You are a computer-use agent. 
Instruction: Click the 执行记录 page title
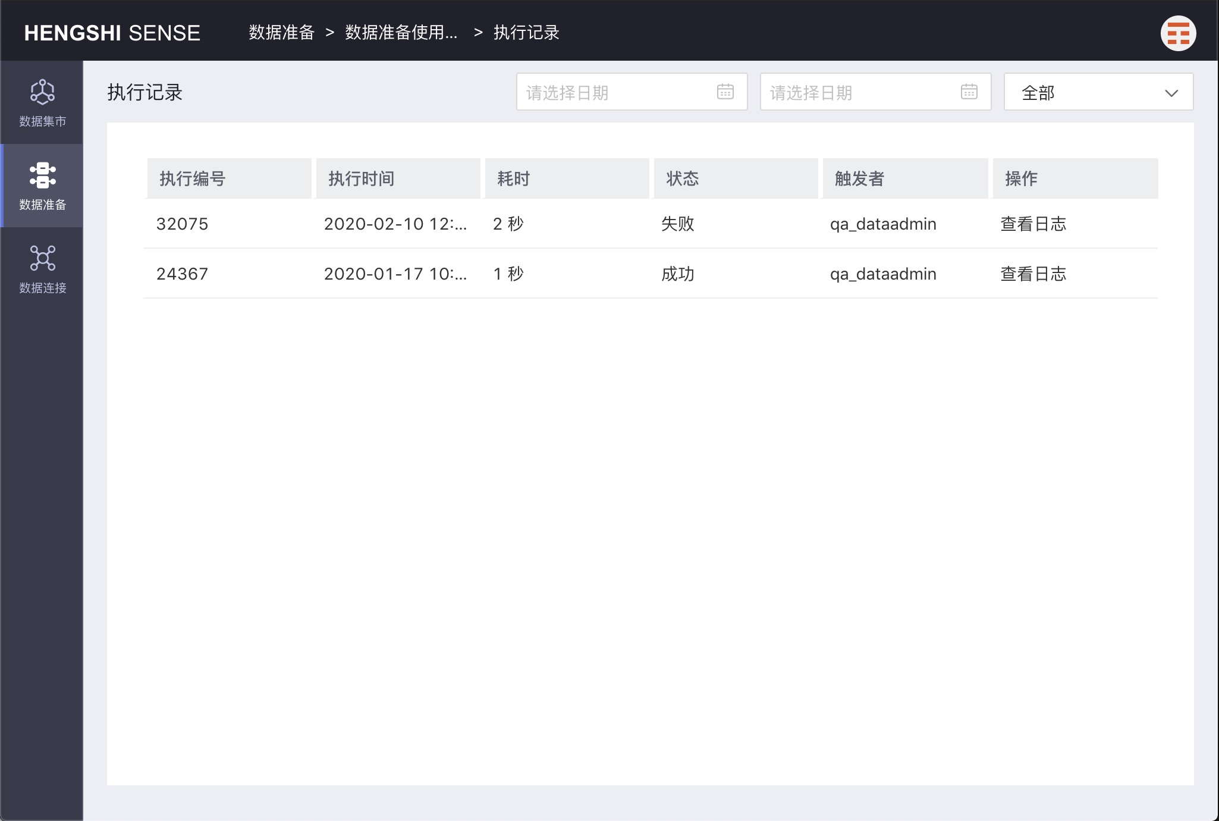(144, 92)
